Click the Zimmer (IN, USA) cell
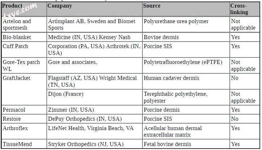262x150 pixels. 95,110
